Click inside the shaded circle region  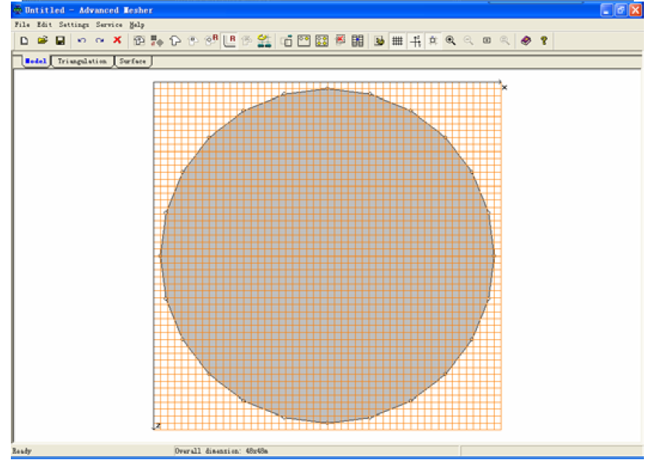click(327, 255)
